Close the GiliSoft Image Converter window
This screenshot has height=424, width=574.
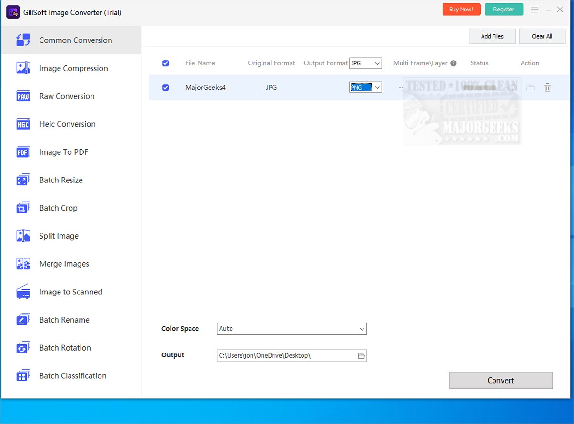pos(561,10)
